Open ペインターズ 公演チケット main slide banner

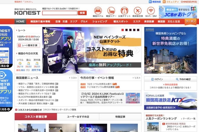click(x=92, y=50)
